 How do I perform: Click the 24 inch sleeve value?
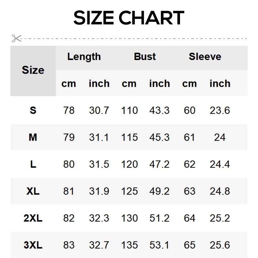point(220,138)
